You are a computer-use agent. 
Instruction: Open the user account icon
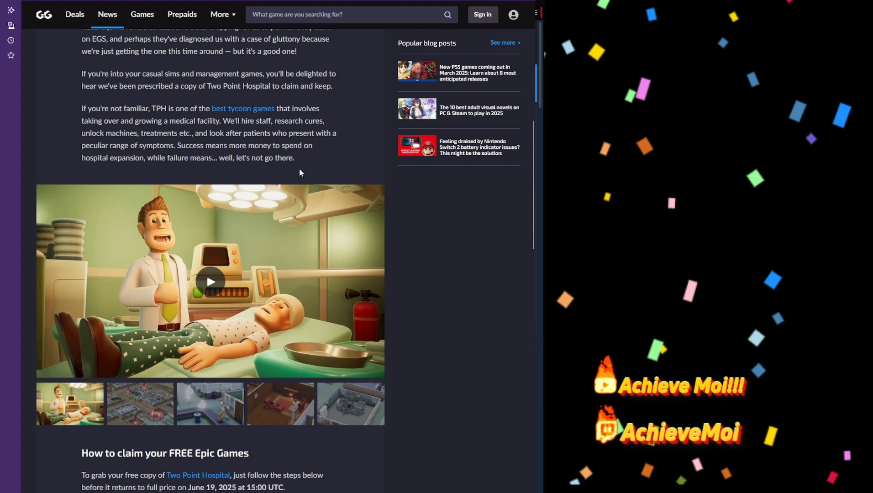[513, 15]
